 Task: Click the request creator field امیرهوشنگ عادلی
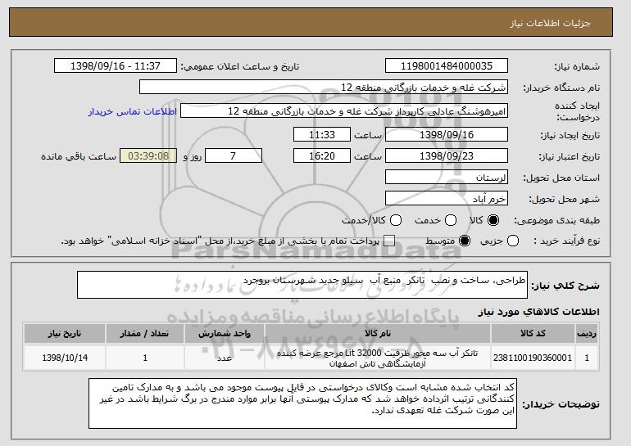pyautogui.click(x=344, y=111)
